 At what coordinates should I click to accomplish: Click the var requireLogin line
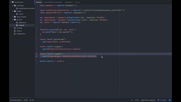tap(74, 20)
